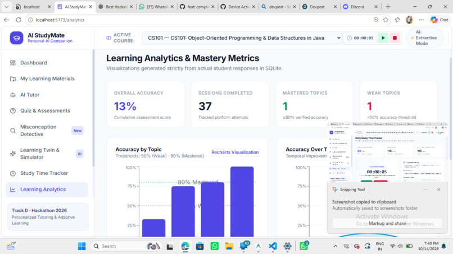Open the tab search dropdown

pos(6,7)
